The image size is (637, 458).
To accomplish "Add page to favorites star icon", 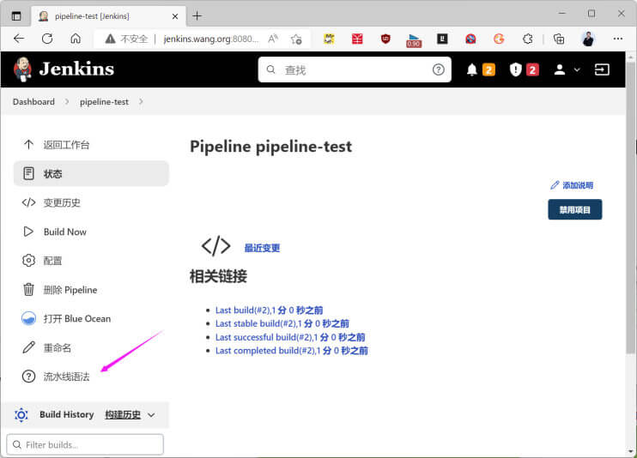I will coord(296,39).
